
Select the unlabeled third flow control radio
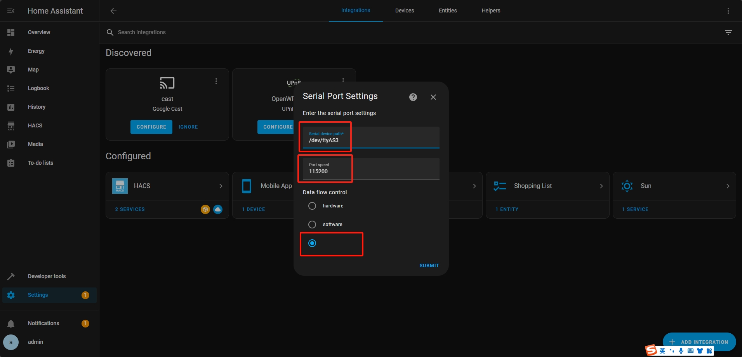click(x=312, y=243)
